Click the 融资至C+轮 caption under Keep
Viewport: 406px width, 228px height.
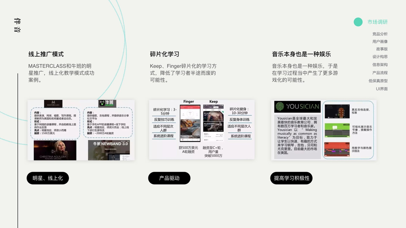point(213,152)
